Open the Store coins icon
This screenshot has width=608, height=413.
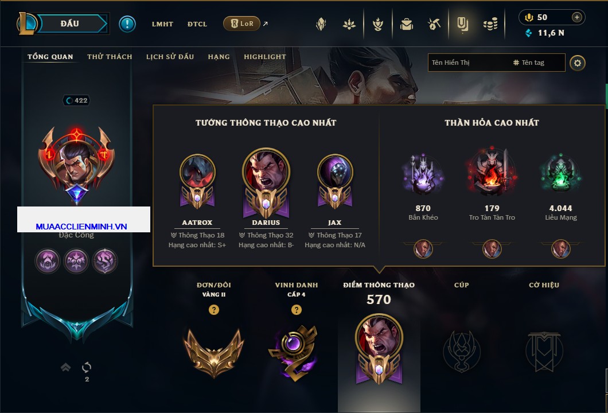coord(490,25)
